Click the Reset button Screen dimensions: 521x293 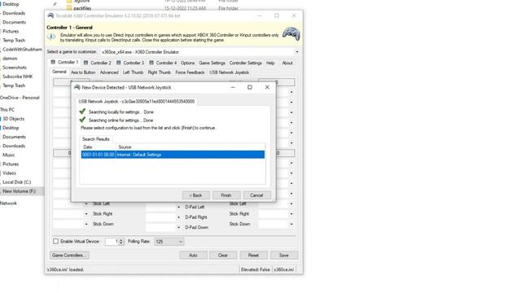253,256
